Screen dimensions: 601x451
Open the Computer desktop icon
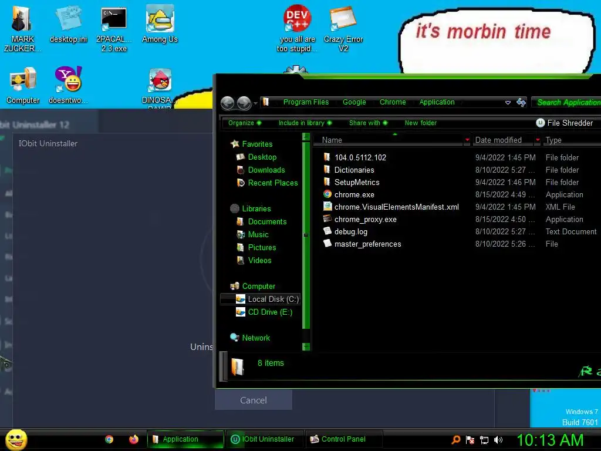point(23,86)
